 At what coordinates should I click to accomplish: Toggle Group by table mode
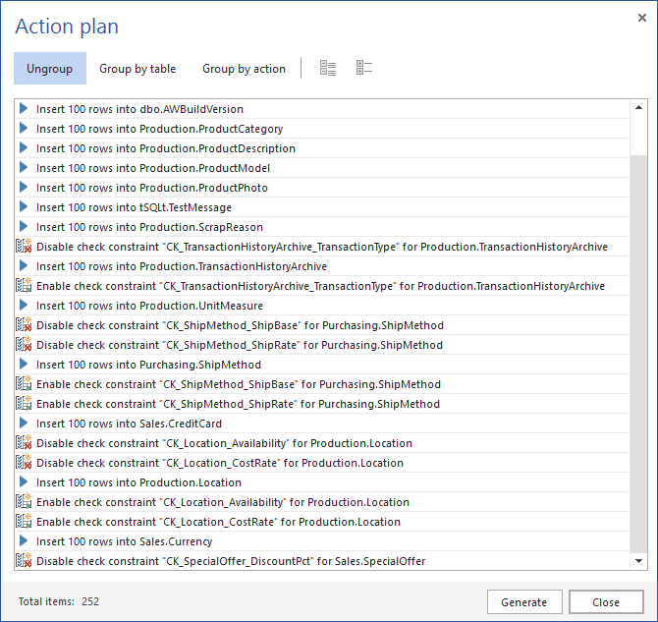pos(137,69)
